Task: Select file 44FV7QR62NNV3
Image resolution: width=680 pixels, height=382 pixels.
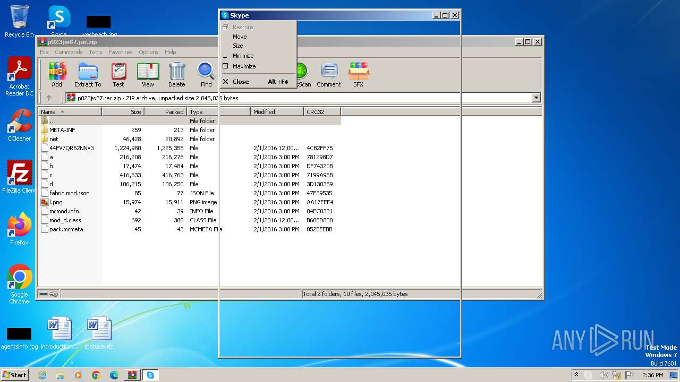Action: 190,148
